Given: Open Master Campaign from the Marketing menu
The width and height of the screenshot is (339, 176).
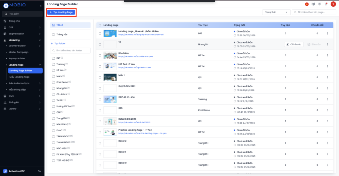Looking at the screenshot, I should 19,52.
